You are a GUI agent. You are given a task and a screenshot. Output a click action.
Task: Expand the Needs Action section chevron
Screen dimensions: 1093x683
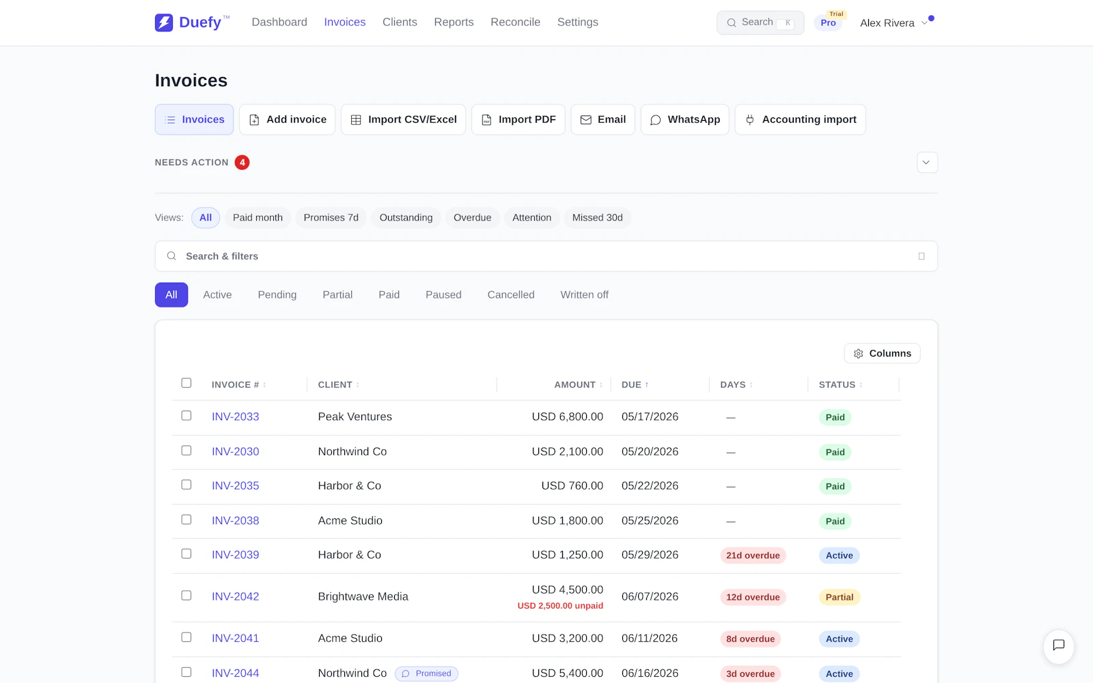click(x=926, y=163)
